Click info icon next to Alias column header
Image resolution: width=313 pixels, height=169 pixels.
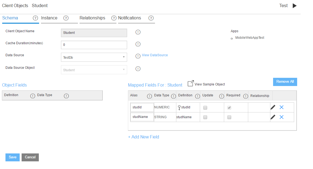[x=149, y=96]
